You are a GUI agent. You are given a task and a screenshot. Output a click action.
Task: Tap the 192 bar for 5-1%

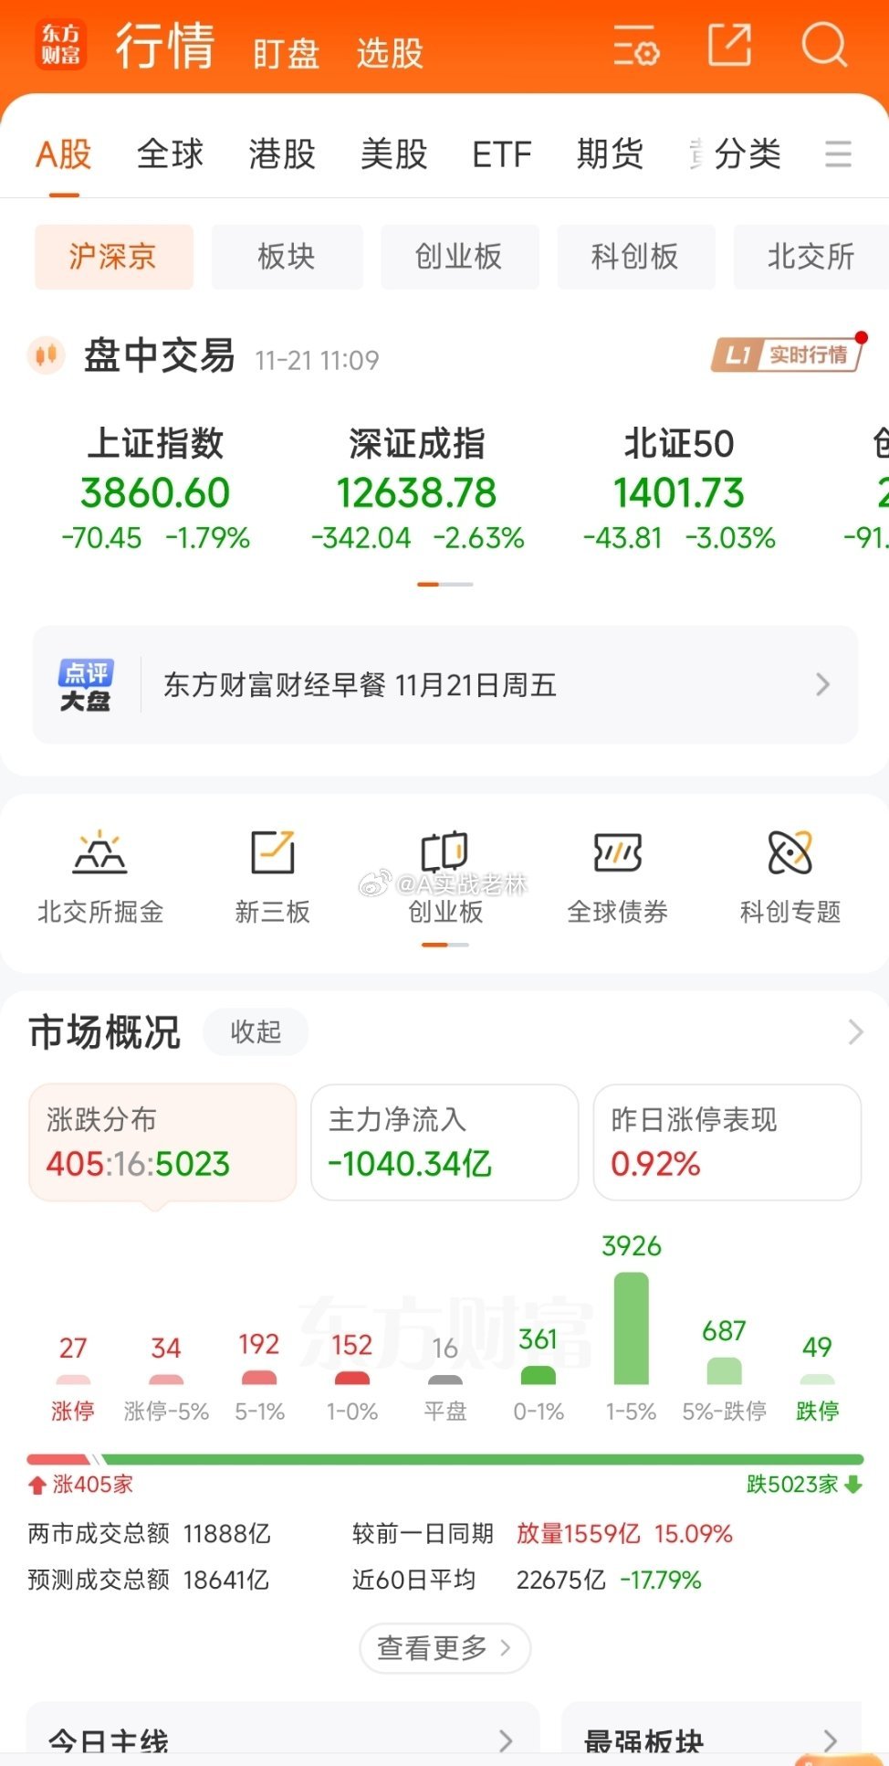coord(259,1378)
